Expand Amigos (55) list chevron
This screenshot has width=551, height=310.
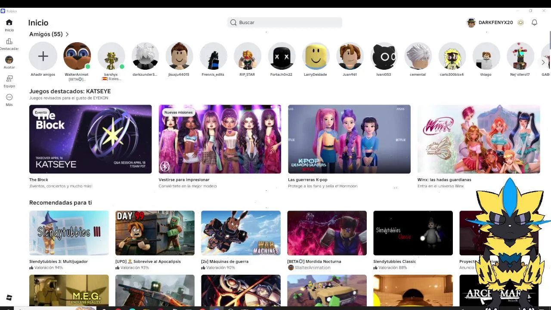[x=67, y=34]
